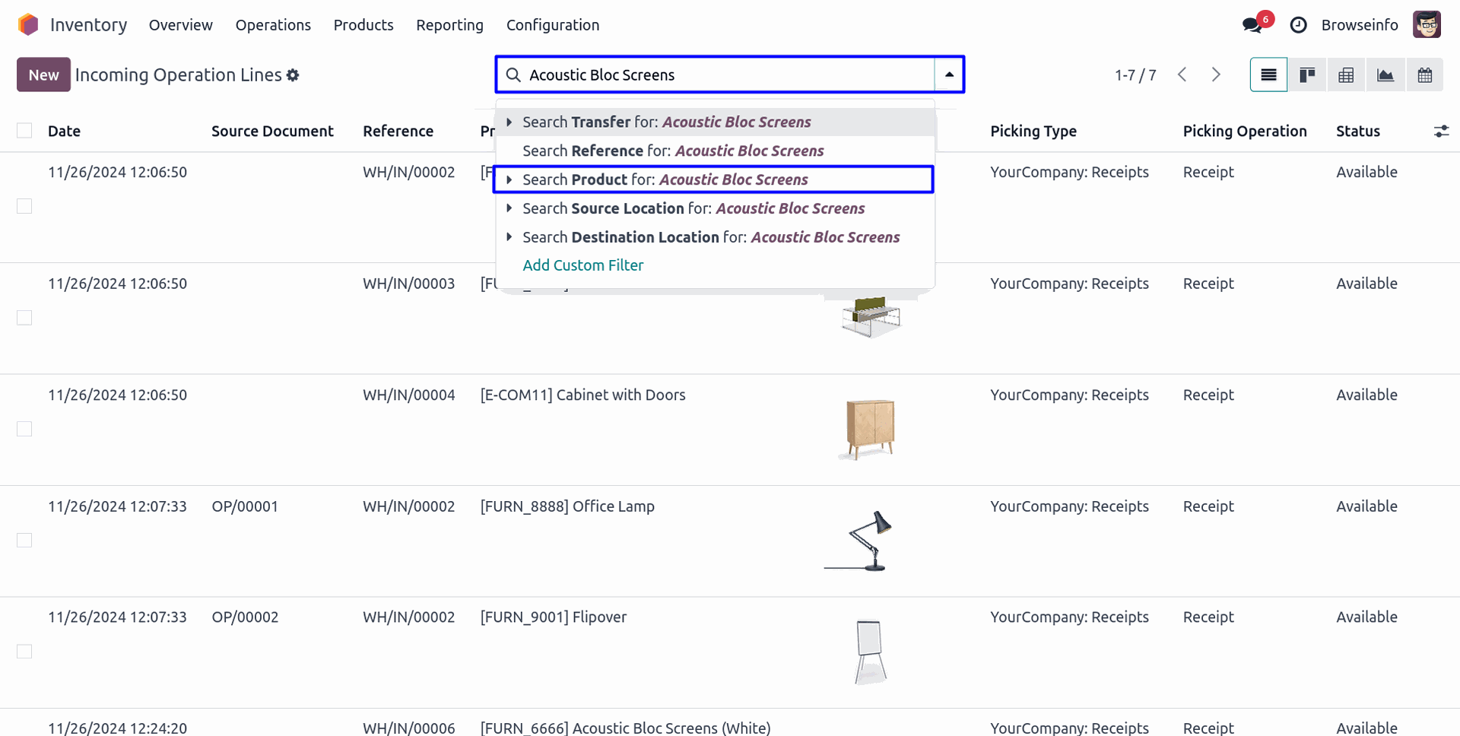Toggle the search options dropdown arrow

pos(949,75)
